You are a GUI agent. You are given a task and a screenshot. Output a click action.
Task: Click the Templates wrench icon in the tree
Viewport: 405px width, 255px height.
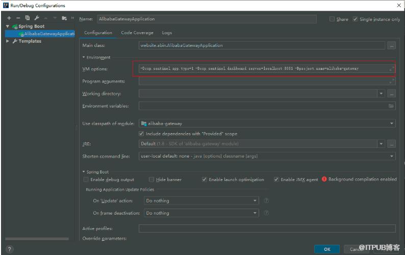click(15, 41)
